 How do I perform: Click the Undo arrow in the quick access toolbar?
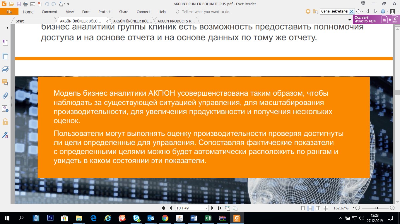click(47, 4)
